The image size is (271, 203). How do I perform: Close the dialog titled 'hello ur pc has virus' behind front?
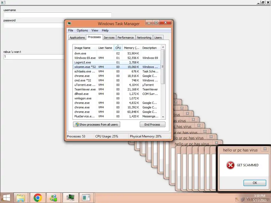tap(216, 143)
